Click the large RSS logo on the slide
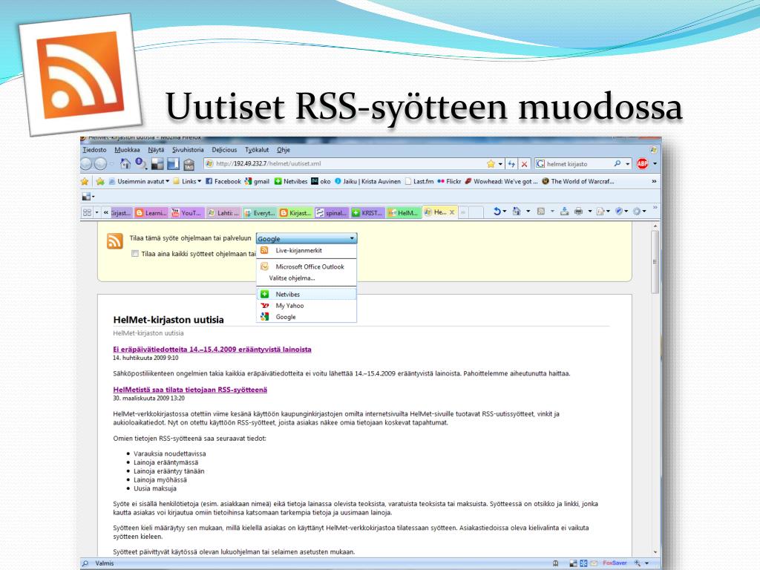This screenshot has height=570, width=760. pos(80,75)
